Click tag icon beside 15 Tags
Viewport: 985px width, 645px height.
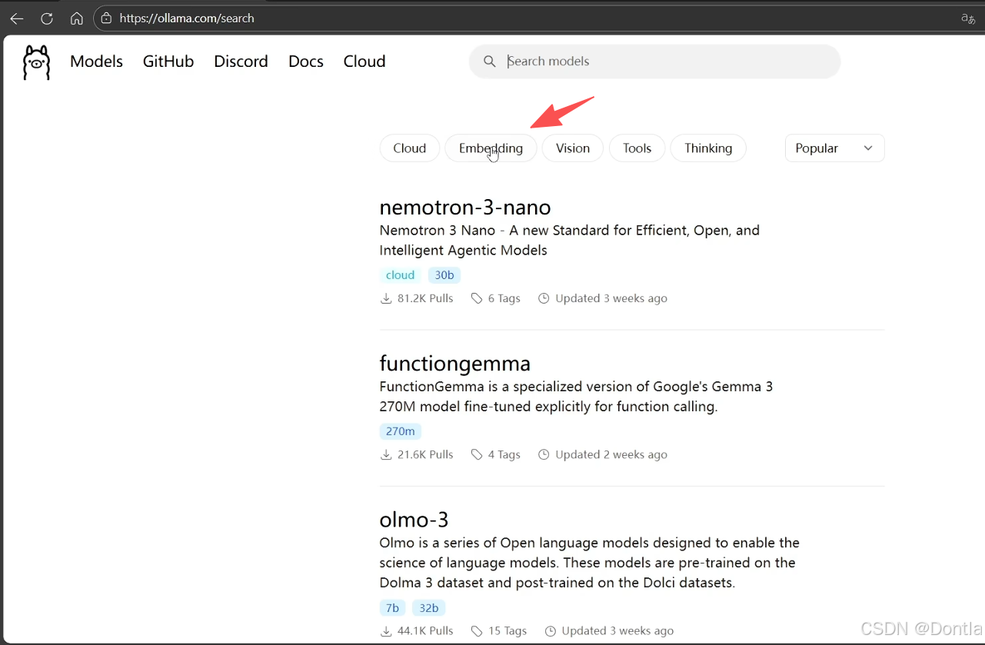click(477, 630)
